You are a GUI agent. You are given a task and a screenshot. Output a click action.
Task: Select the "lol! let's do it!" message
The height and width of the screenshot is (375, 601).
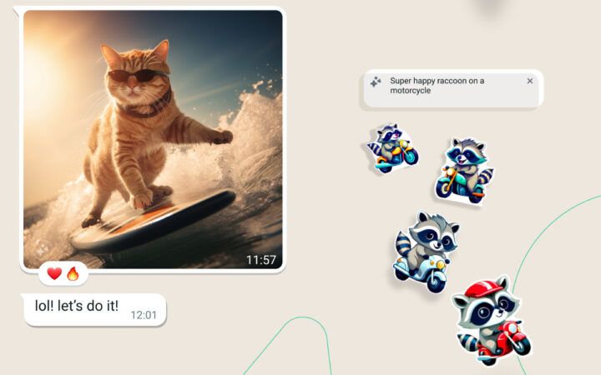pyautogui.click(x=76, y=307)
